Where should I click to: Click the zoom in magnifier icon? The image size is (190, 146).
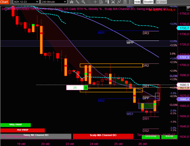83,2
